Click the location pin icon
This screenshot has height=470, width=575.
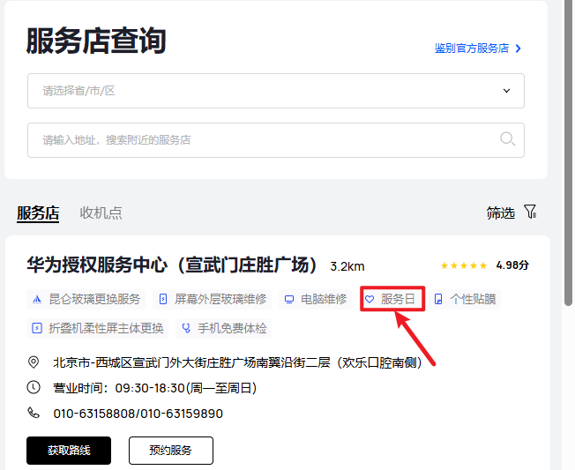[x=34, y=362]
